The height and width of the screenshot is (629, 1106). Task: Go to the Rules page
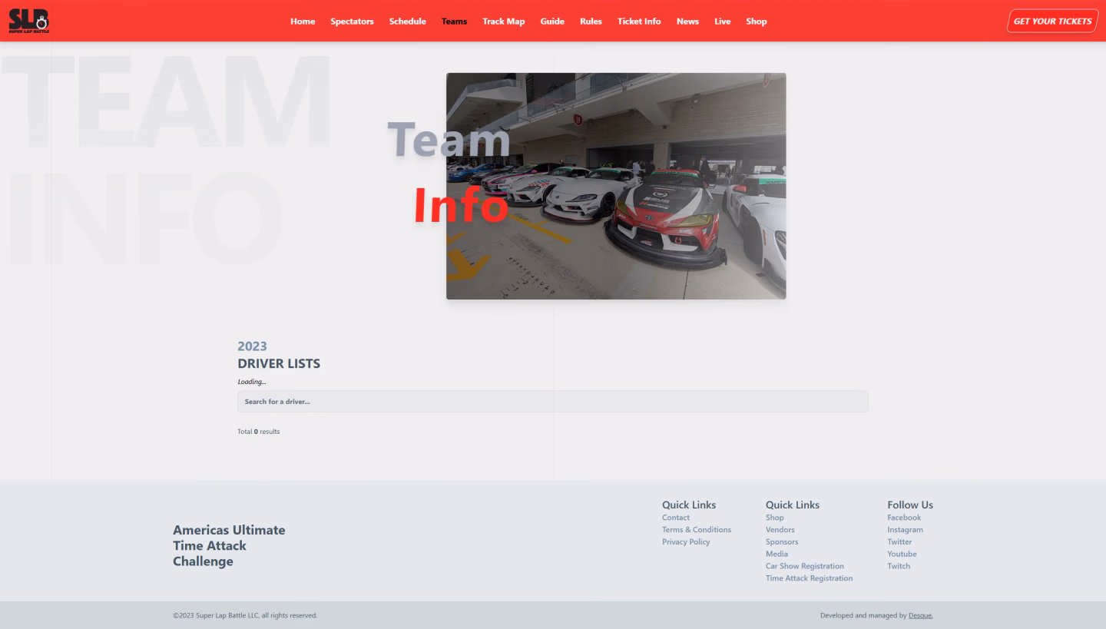591,22
